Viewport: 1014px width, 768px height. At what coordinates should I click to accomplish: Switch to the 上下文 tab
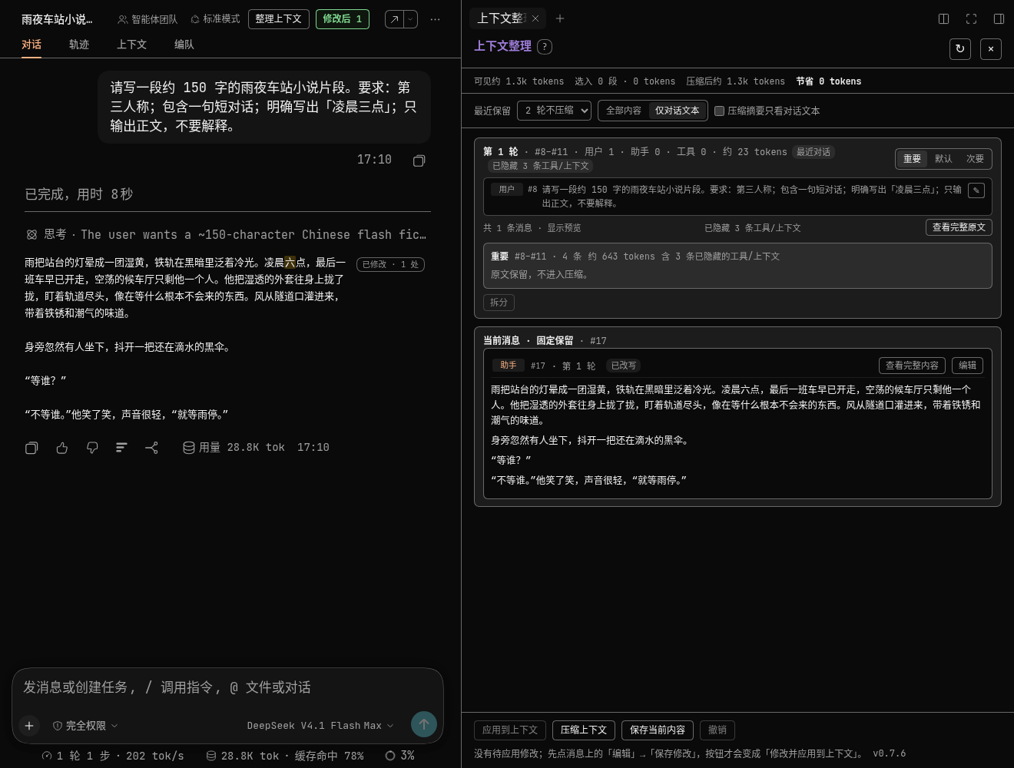coord(131,45)
